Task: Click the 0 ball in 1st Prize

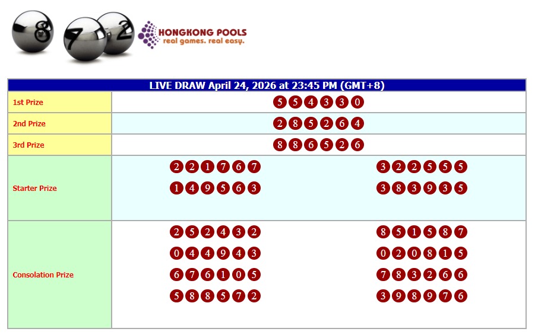Action: point(357,102)
